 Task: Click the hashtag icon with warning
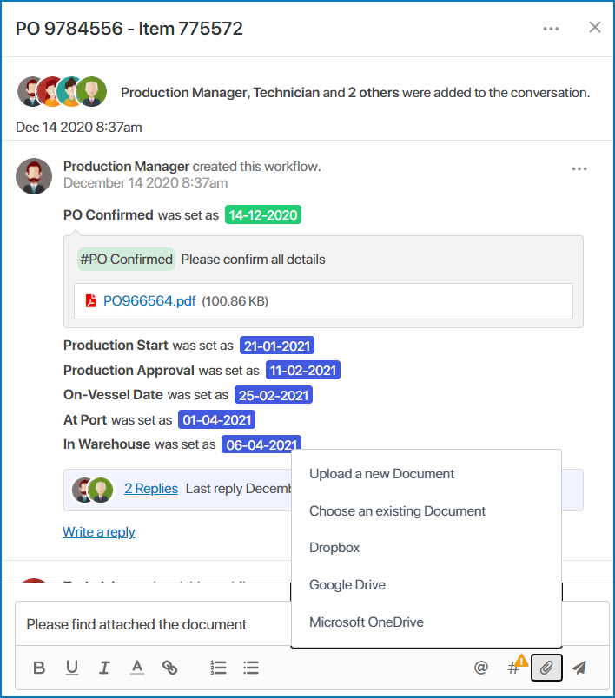[514, 668]
